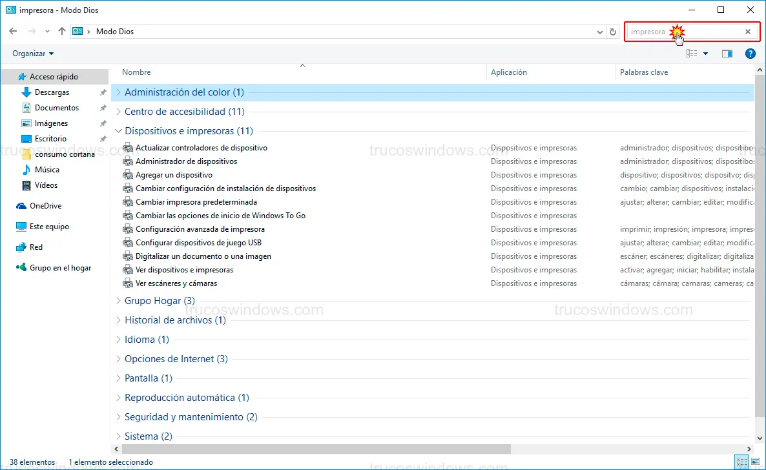The height and width of the screenshot is (470, 766).
Task: Open the Help question mark icon
Action: pyautogui.click(x=750, y=54)
